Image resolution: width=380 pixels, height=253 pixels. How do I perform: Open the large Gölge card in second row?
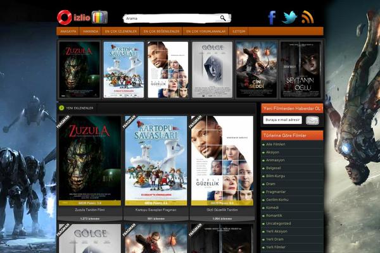coord(90,238)
